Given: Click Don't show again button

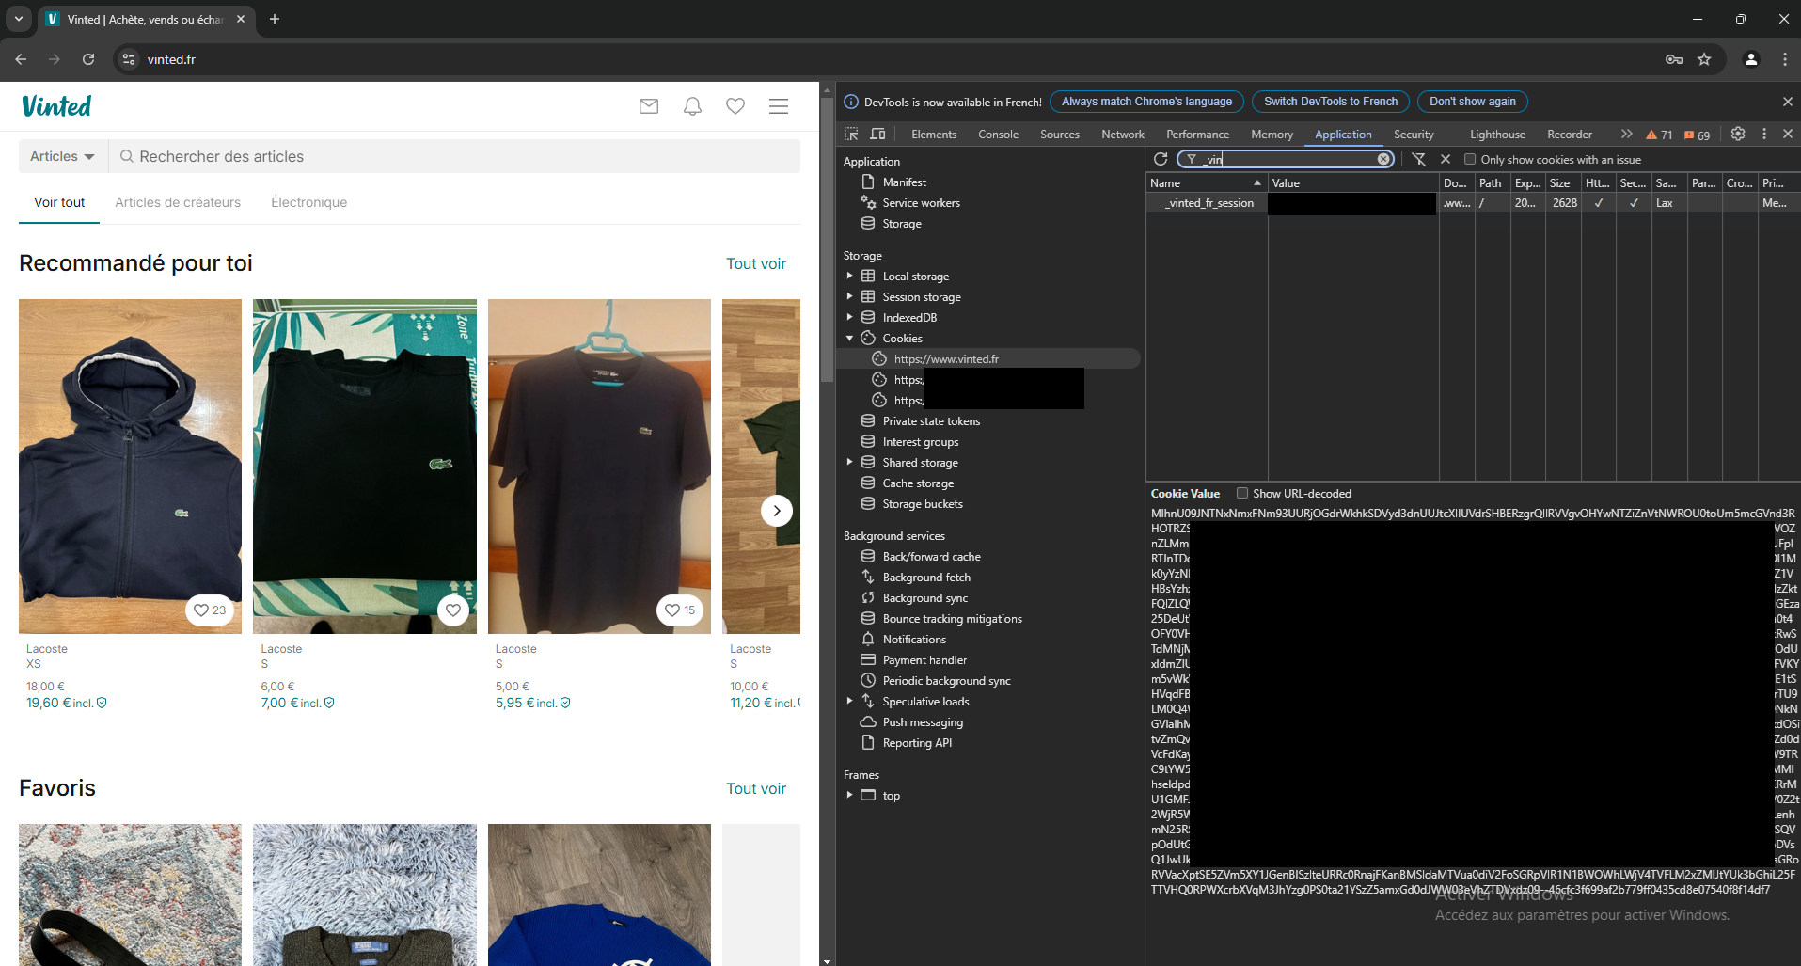Looking at the screenshot, I should coord(1472,102).
